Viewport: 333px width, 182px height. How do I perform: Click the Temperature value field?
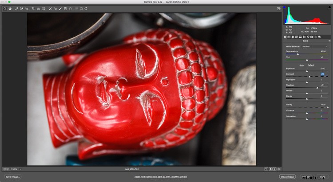click(323, 51)
